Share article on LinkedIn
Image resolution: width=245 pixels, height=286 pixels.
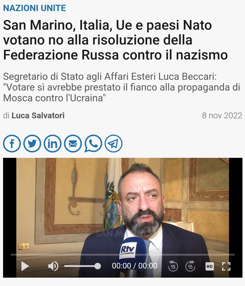(52, 144)
